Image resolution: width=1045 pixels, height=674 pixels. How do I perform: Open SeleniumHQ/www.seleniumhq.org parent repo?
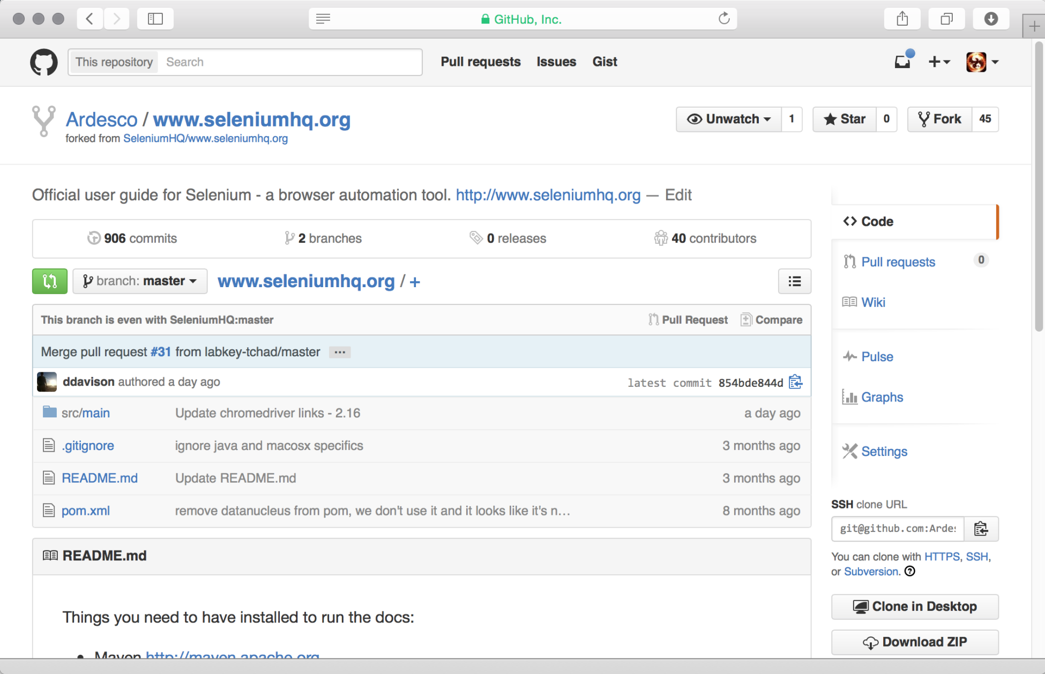205,139
